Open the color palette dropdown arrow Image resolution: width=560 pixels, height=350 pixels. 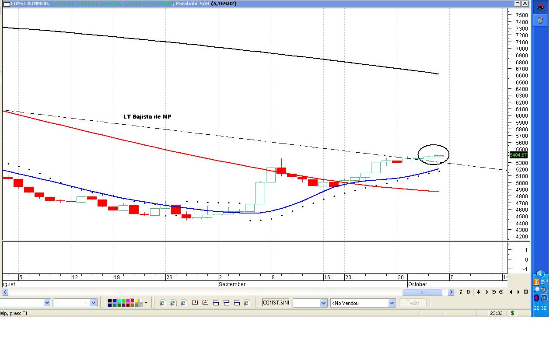click(x=146, y=303)
